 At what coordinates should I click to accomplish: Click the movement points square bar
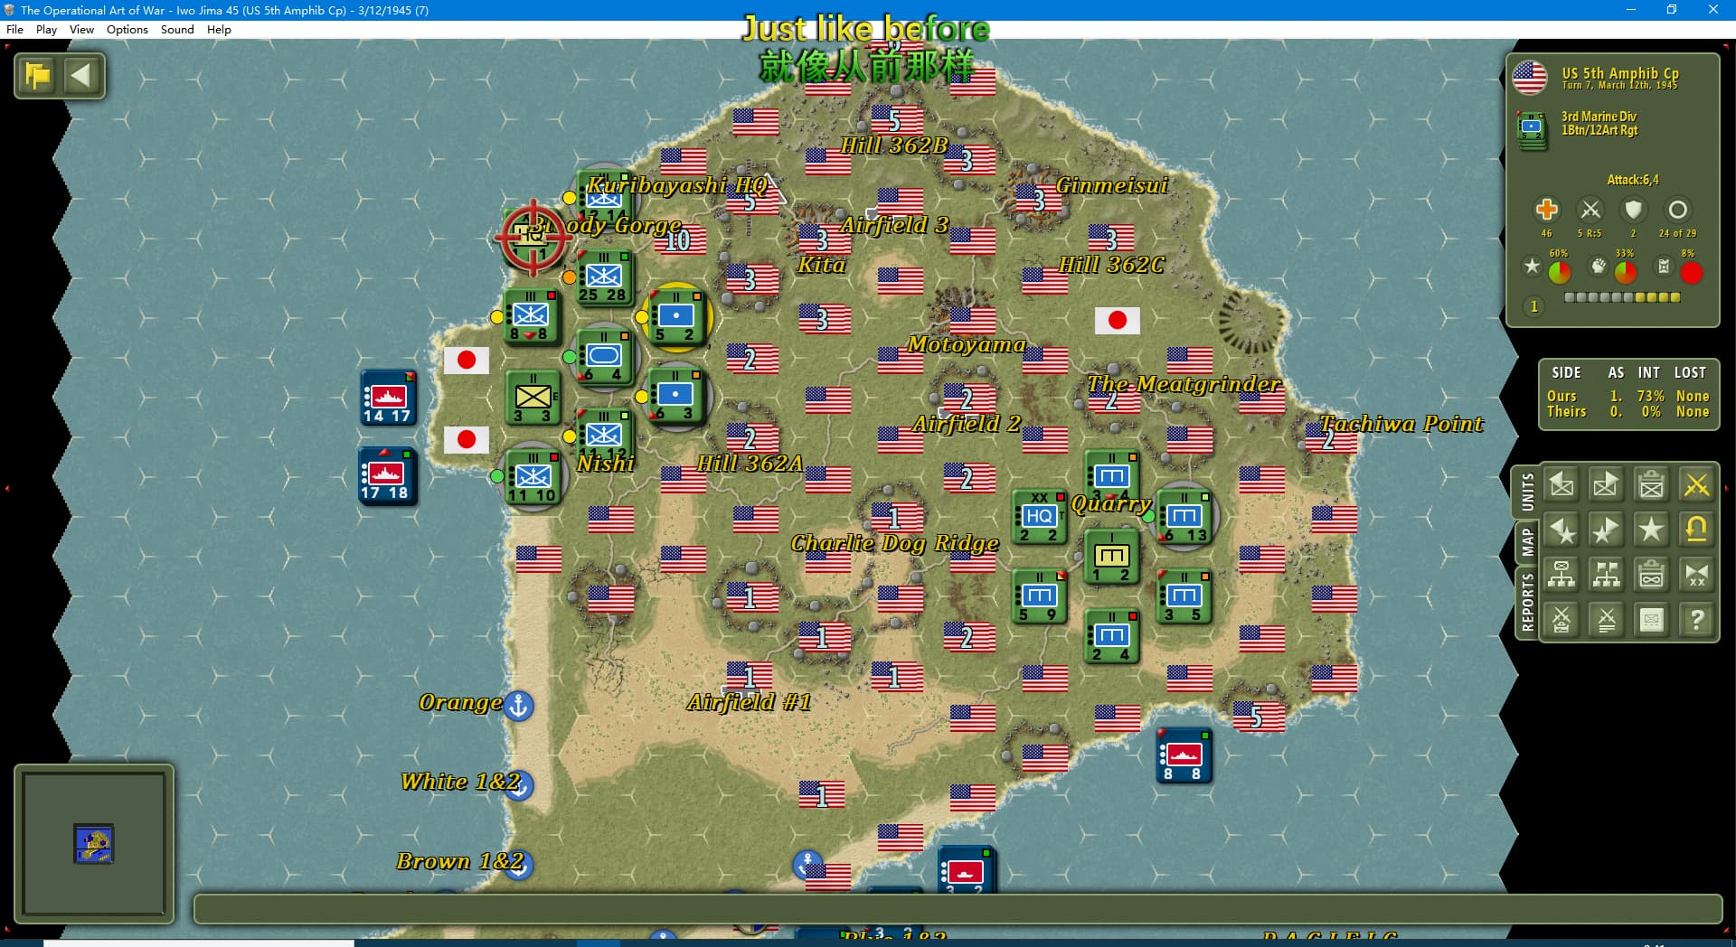(1622, 297)
